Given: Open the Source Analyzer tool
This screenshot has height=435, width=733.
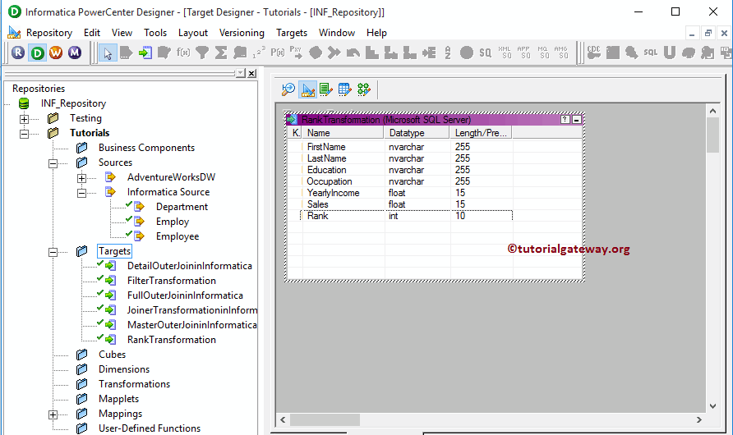Looking at the screenshot, I should [288, 89].
